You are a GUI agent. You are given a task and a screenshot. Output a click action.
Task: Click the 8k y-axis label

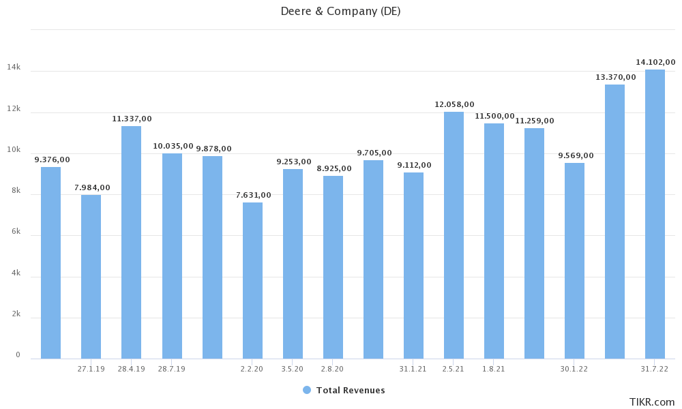point(16,190)
